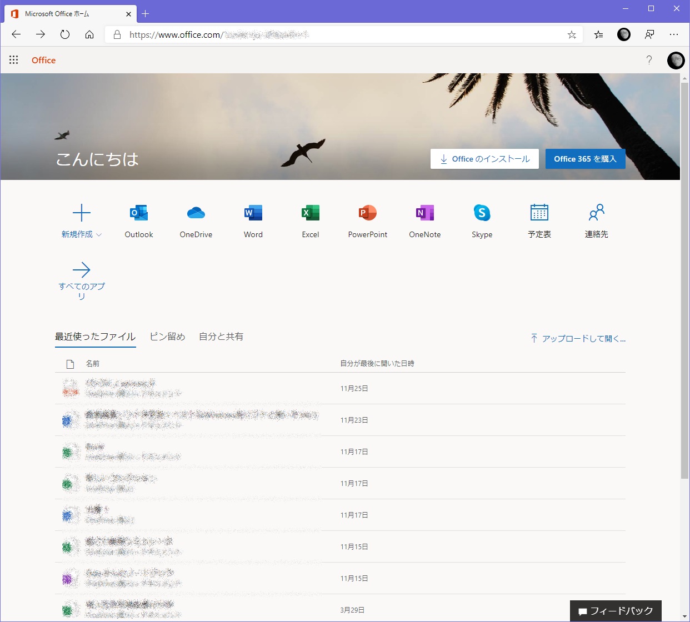Open the 連絡先 contacts app
Viewport: 690px width, 622px height.
597,221
